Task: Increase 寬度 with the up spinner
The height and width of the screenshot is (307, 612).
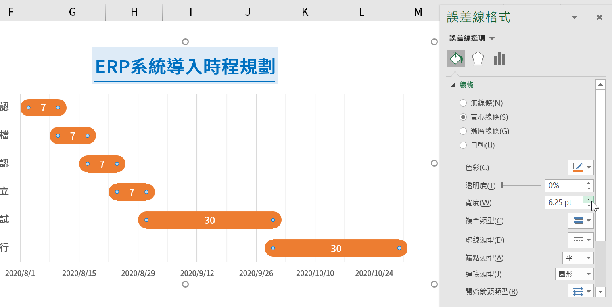Action: [589, 200]
